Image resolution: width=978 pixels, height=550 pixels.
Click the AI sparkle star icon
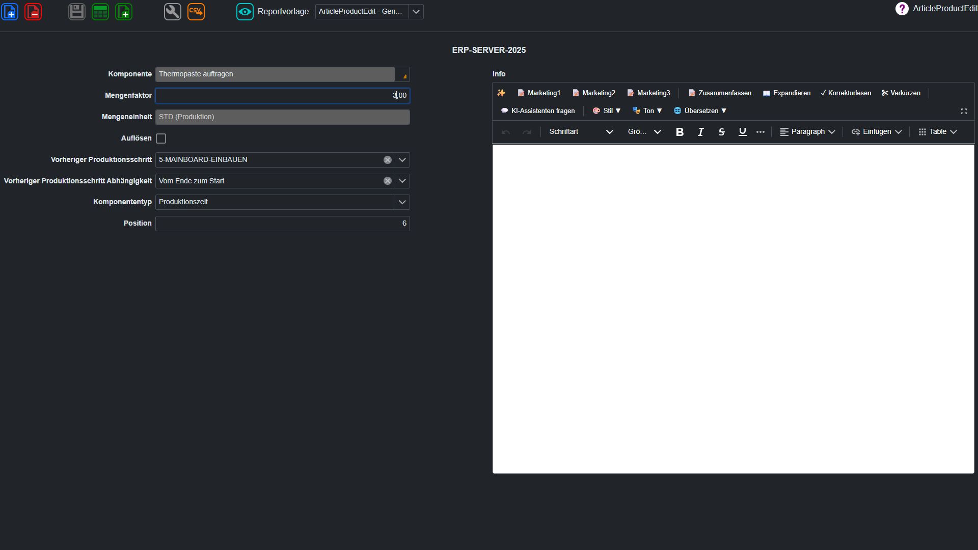[x=501, y=93]
